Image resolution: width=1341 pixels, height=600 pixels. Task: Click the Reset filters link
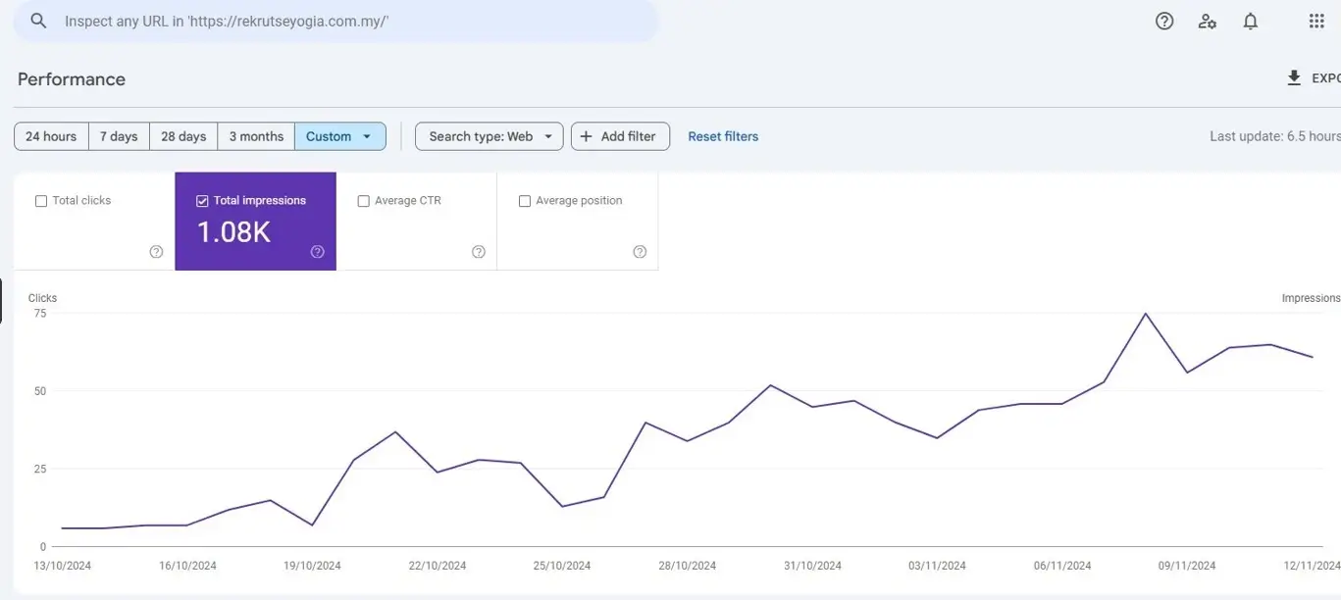point(722,135)
